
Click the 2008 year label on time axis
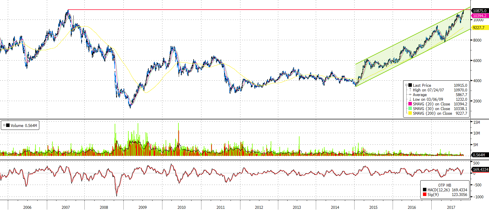pyautogui.click(x=104, y=207)
